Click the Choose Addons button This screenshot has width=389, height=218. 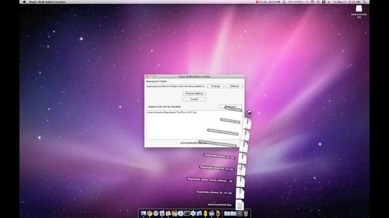pyautogui.click(x=194, y=93)
